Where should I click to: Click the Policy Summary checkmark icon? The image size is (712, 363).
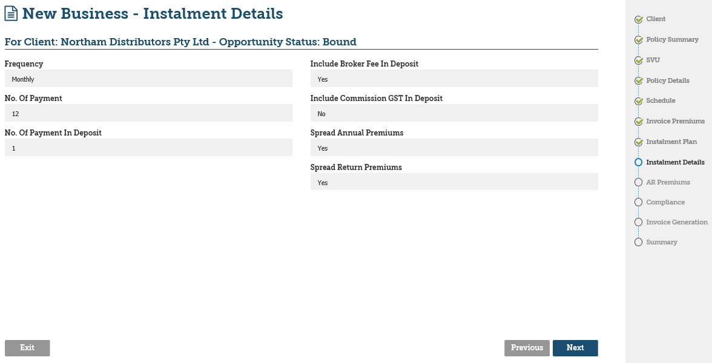638,40
